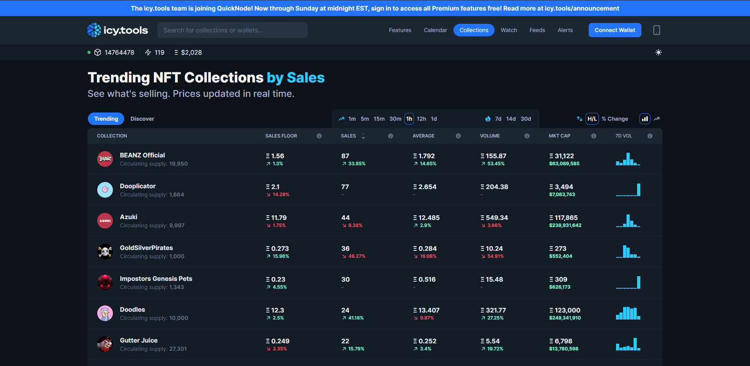750x366 pixels.
Task: Open the Mkt Cap info icon
Action: pos(594,136)
